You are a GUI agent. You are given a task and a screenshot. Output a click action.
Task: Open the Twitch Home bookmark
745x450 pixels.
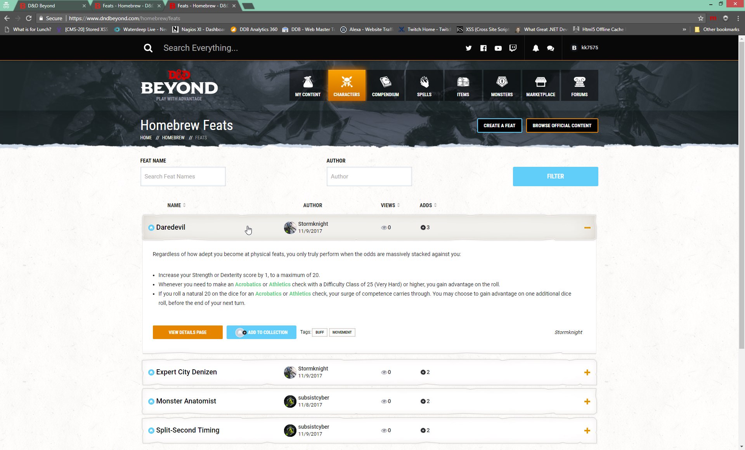424,29
